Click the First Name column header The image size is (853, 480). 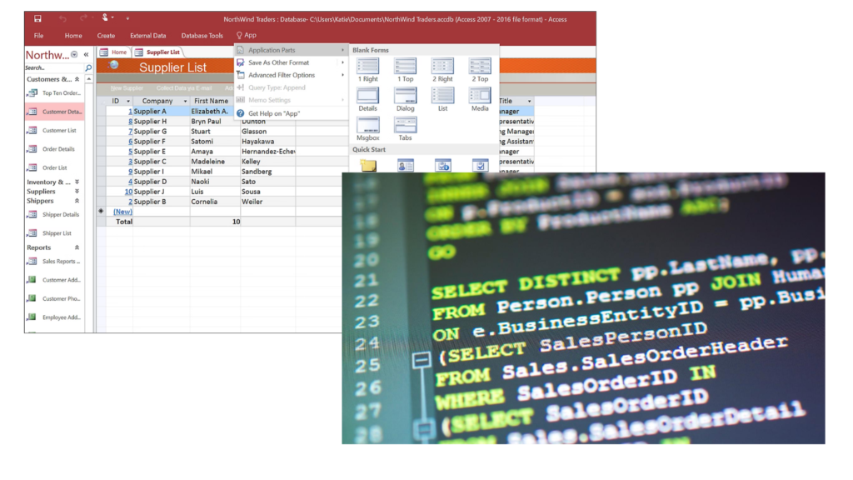pyautogui.click(x=211, y=101)
